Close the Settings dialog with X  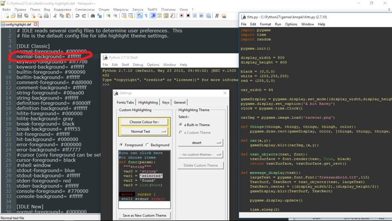[x=225, y=93]
